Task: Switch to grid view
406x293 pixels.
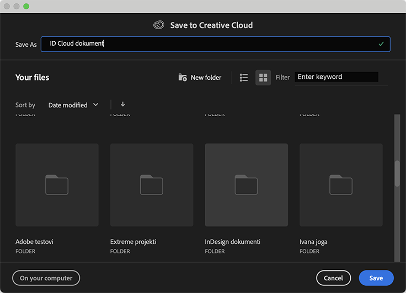Action: tap(263, 78)
